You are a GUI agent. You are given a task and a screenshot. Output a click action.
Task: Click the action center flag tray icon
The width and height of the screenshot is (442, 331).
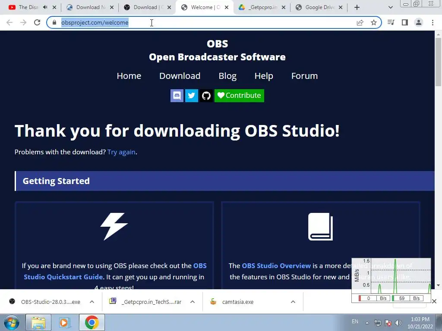tap(388, 323)
